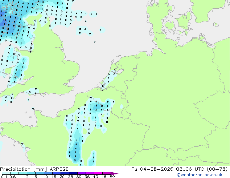The height and width of the screenshot is (178, 230).
Task: Click the legend label '25'
Action: pyautogui.click(x=70, y=177)
